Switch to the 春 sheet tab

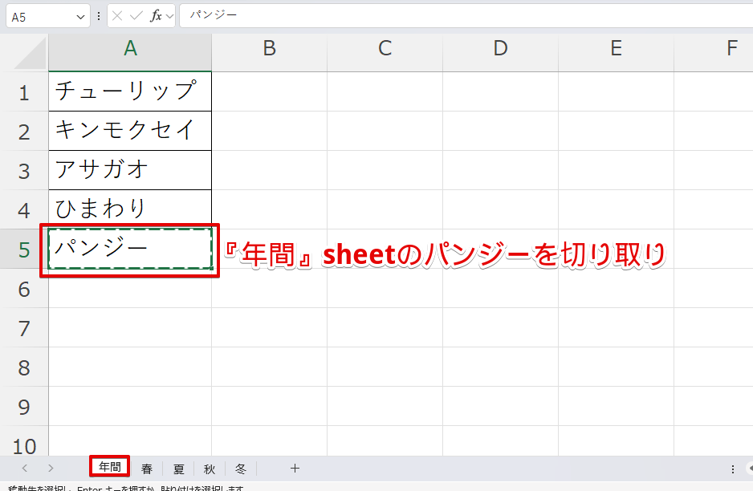pyautogui.click(x=147, y=469)
